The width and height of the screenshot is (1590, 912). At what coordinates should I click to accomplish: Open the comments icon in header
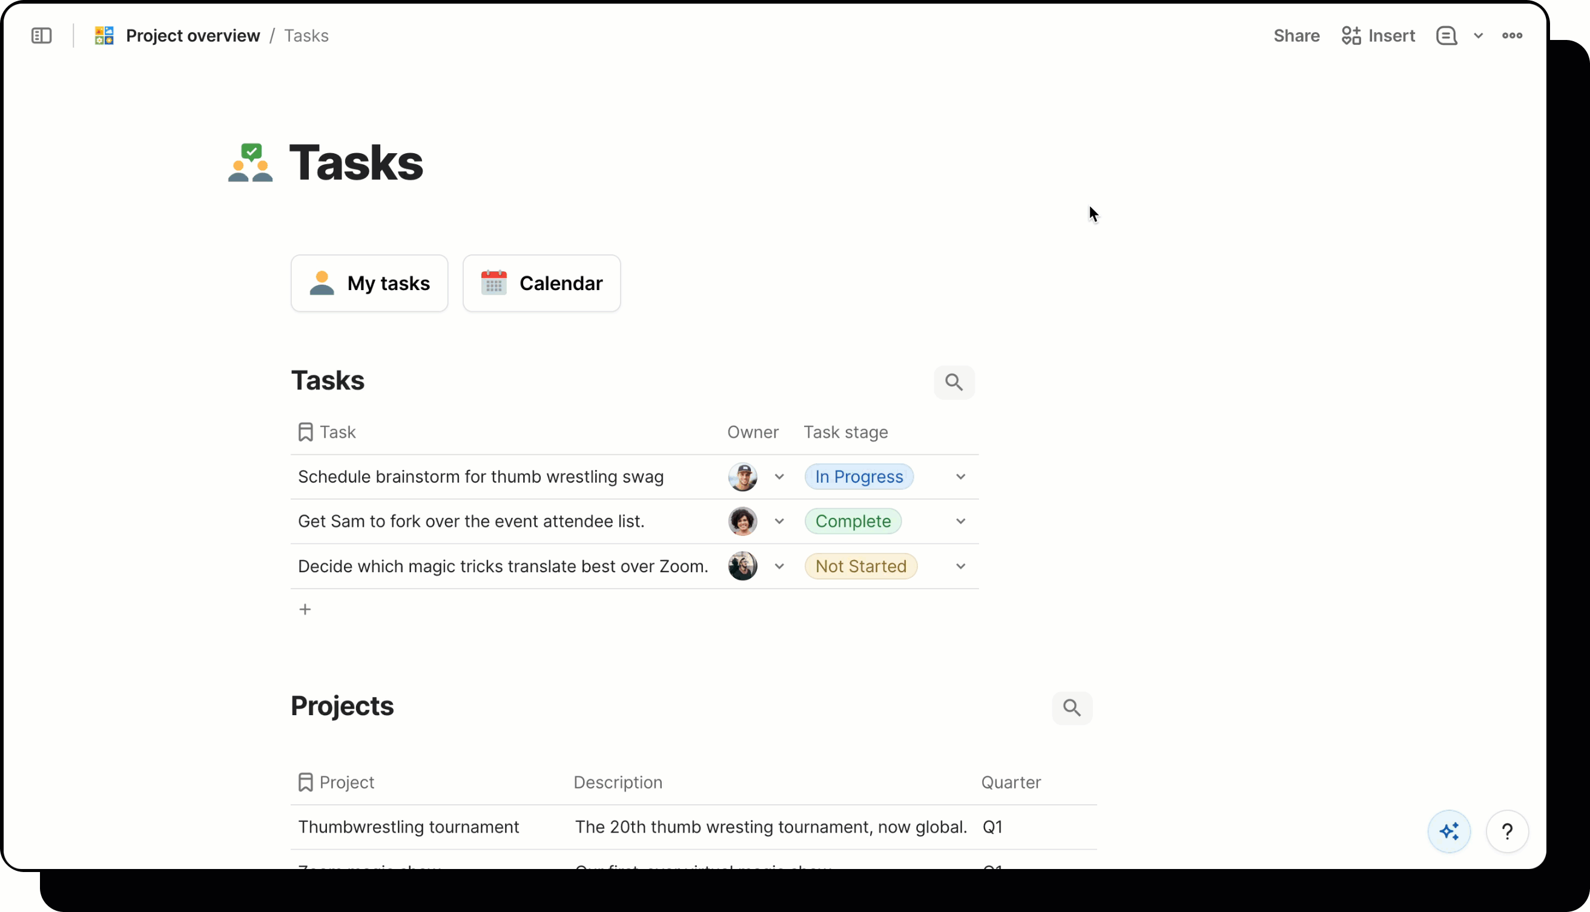(1446, 36)
